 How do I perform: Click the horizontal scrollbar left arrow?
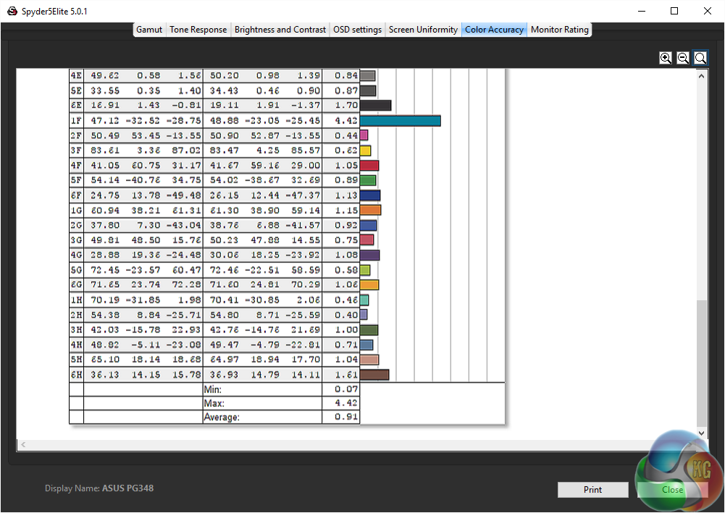coord(23,445)
